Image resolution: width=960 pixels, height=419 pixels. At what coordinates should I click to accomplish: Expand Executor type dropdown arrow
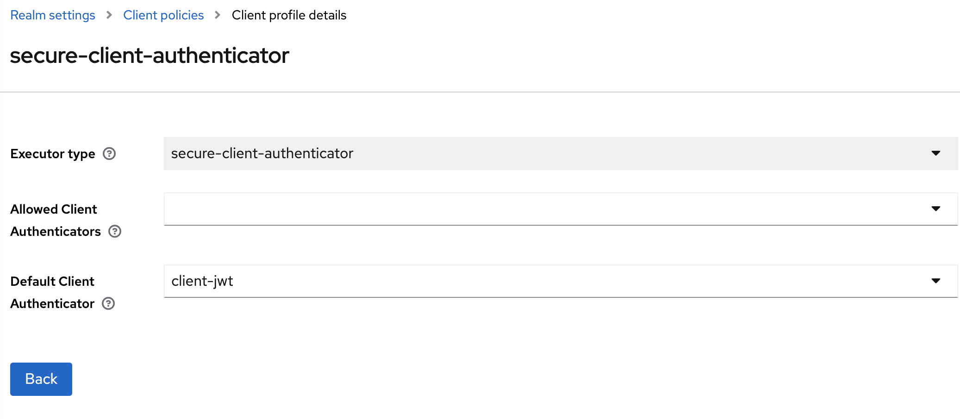click(x=935, y=154)
